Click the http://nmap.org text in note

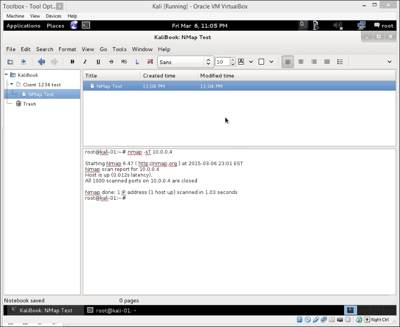(x=157, y=163)
